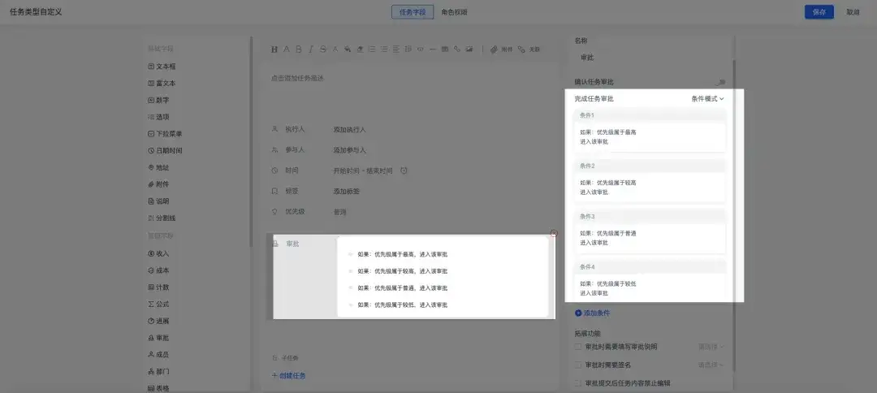Open 请选择 dropdown for 审批时需要填写审批说明
877x393 pixels.
711,347
